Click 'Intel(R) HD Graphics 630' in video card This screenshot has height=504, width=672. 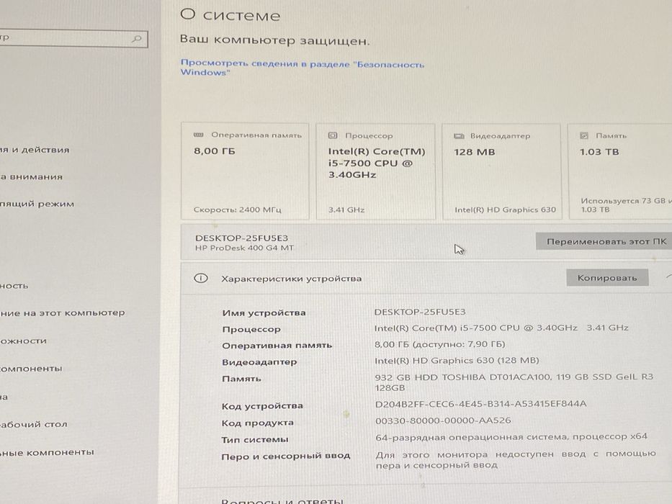point(506,210)
